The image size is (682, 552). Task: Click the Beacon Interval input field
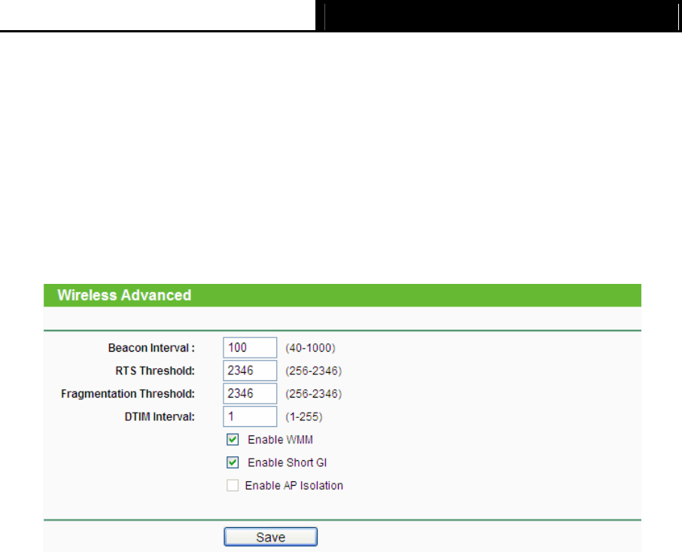[x=250, y=348]
